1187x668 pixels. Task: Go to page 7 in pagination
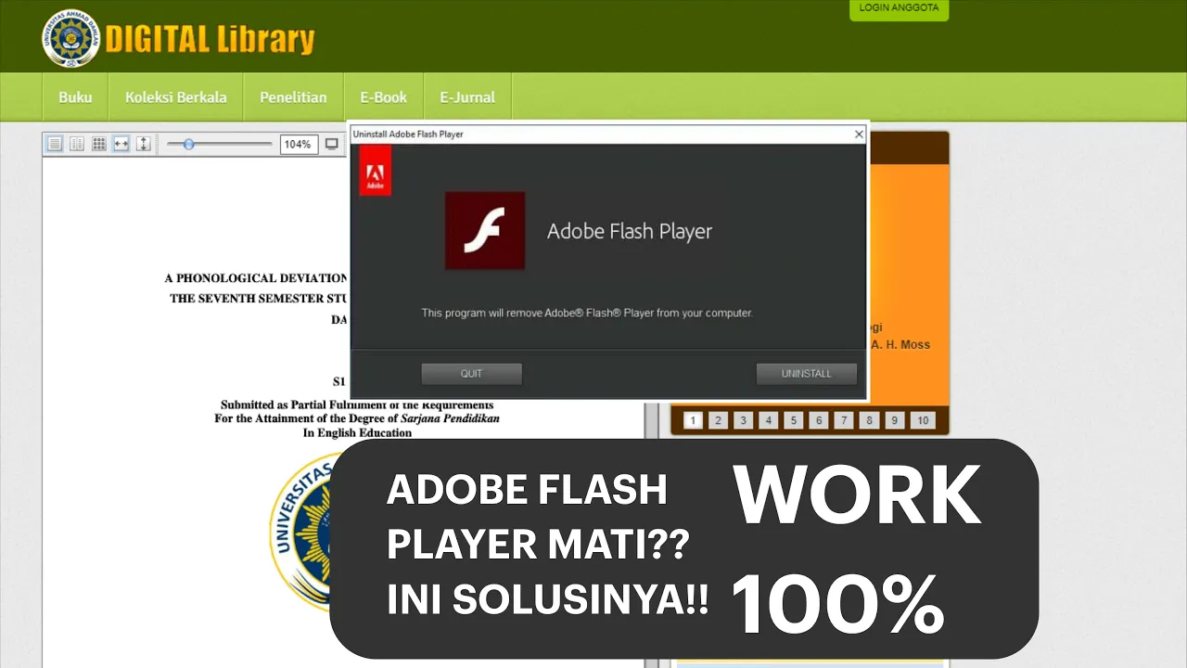coord(843,420)
